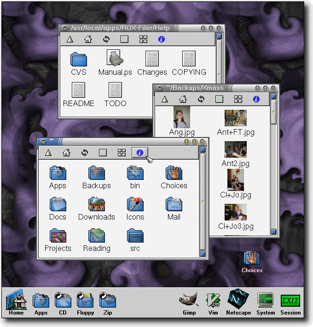Open the window menu button of the Xmass window
This screenshot has height=327, width=313.
coord(159,88)
